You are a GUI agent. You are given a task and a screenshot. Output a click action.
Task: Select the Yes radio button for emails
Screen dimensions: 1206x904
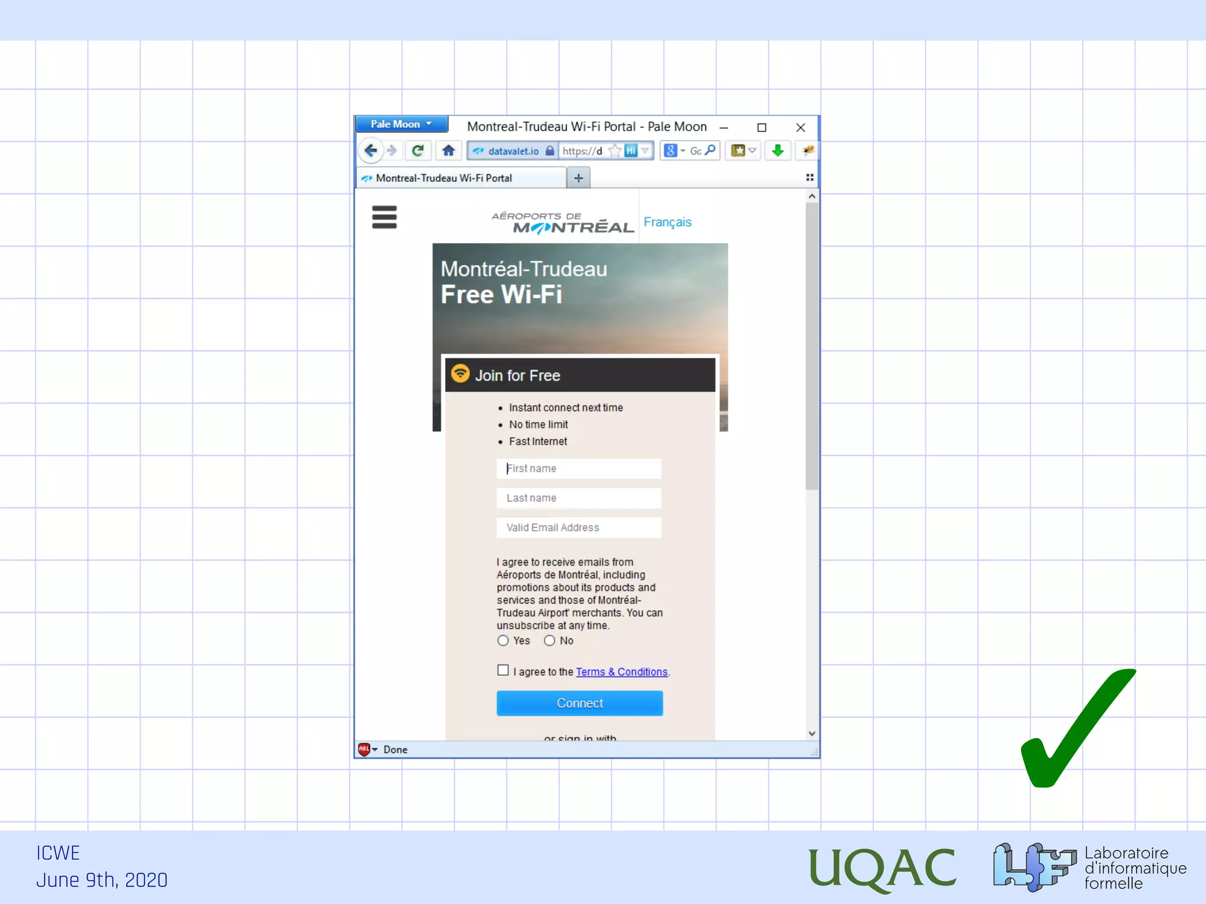tap(503, 640)
